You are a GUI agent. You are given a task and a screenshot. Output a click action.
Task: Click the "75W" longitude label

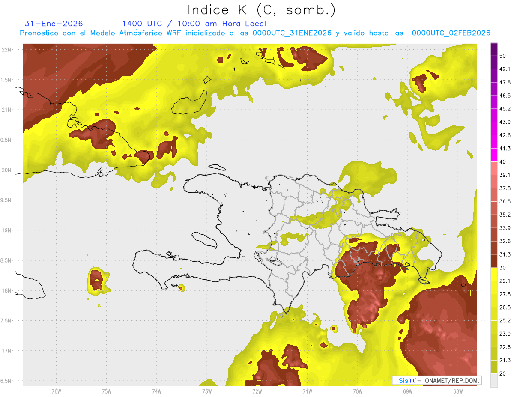pyautogui.click(x=107, y=391)
